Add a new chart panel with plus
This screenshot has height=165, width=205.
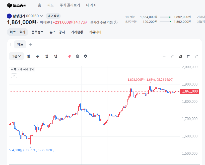(x=31, y=44)
